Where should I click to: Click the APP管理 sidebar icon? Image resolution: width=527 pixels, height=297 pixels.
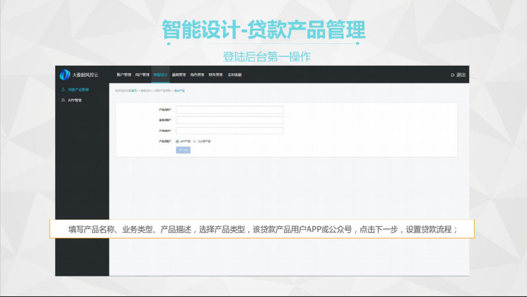coord(63,100)
